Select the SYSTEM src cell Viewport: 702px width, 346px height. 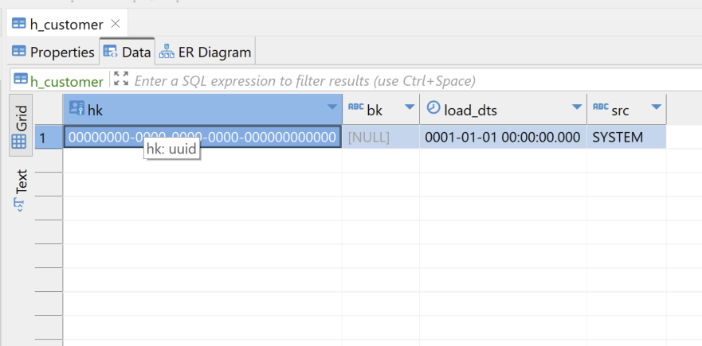point(626,137)
